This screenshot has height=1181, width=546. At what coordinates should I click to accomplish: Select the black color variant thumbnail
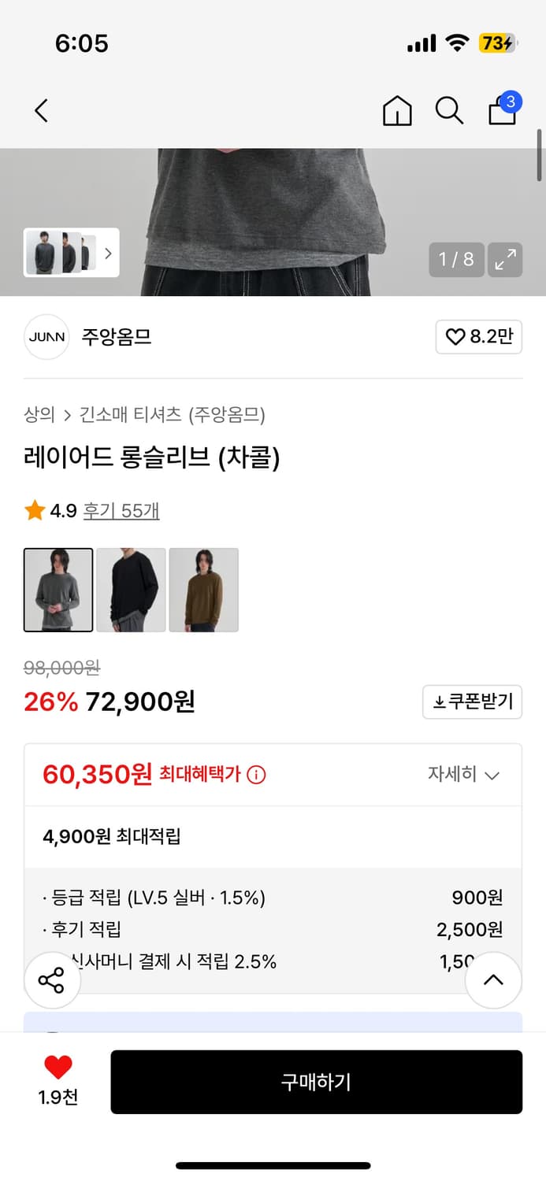click(131, 590)
